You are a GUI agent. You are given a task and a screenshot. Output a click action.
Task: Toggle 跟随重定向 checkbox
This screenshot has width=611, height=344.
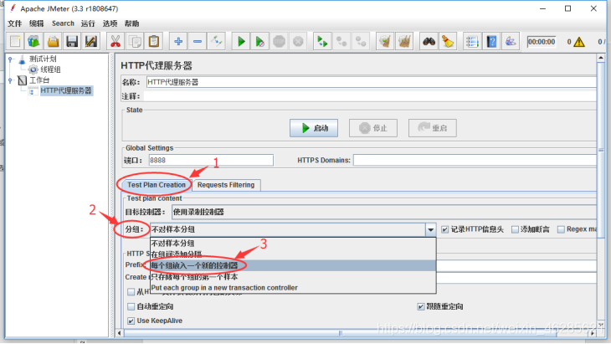tap(420, 306)
